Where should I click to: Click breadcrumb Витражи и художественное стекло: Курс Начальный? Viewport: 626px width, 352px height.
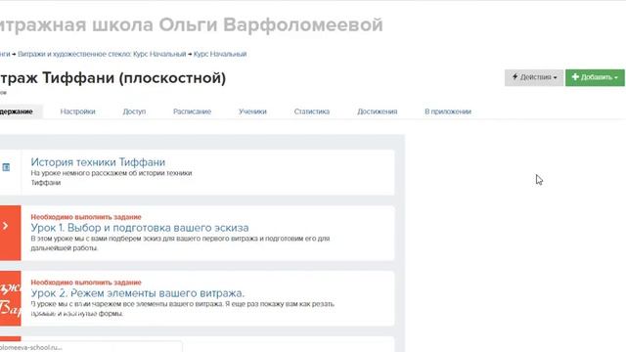[x=102, y=54]
